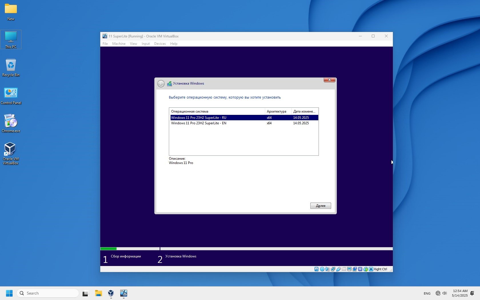Screen dimensions: 480x300
Task: Click the hard disk activity status icon
Action: pyautogui.click(x=316, y=269)
